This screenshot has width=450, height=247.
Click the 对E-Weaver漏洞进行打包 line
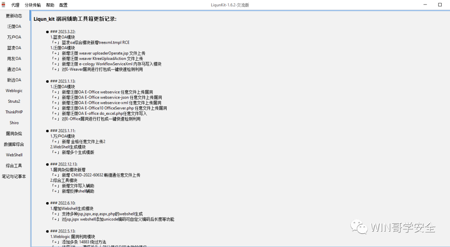point(97,69)
